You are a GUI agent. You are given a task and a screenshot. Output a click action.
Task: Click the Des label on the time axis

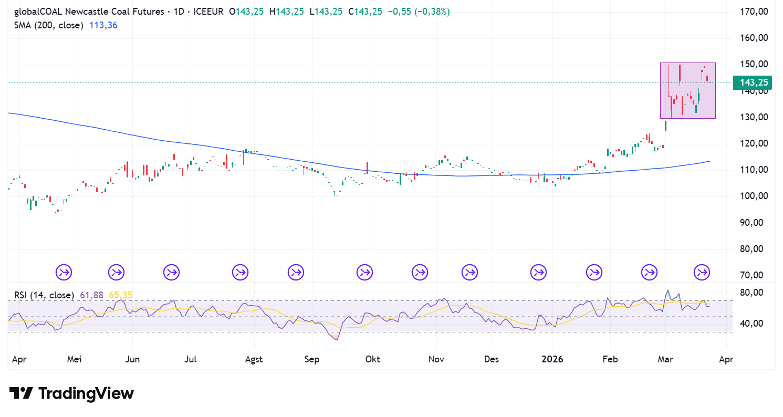pos(492,360)
